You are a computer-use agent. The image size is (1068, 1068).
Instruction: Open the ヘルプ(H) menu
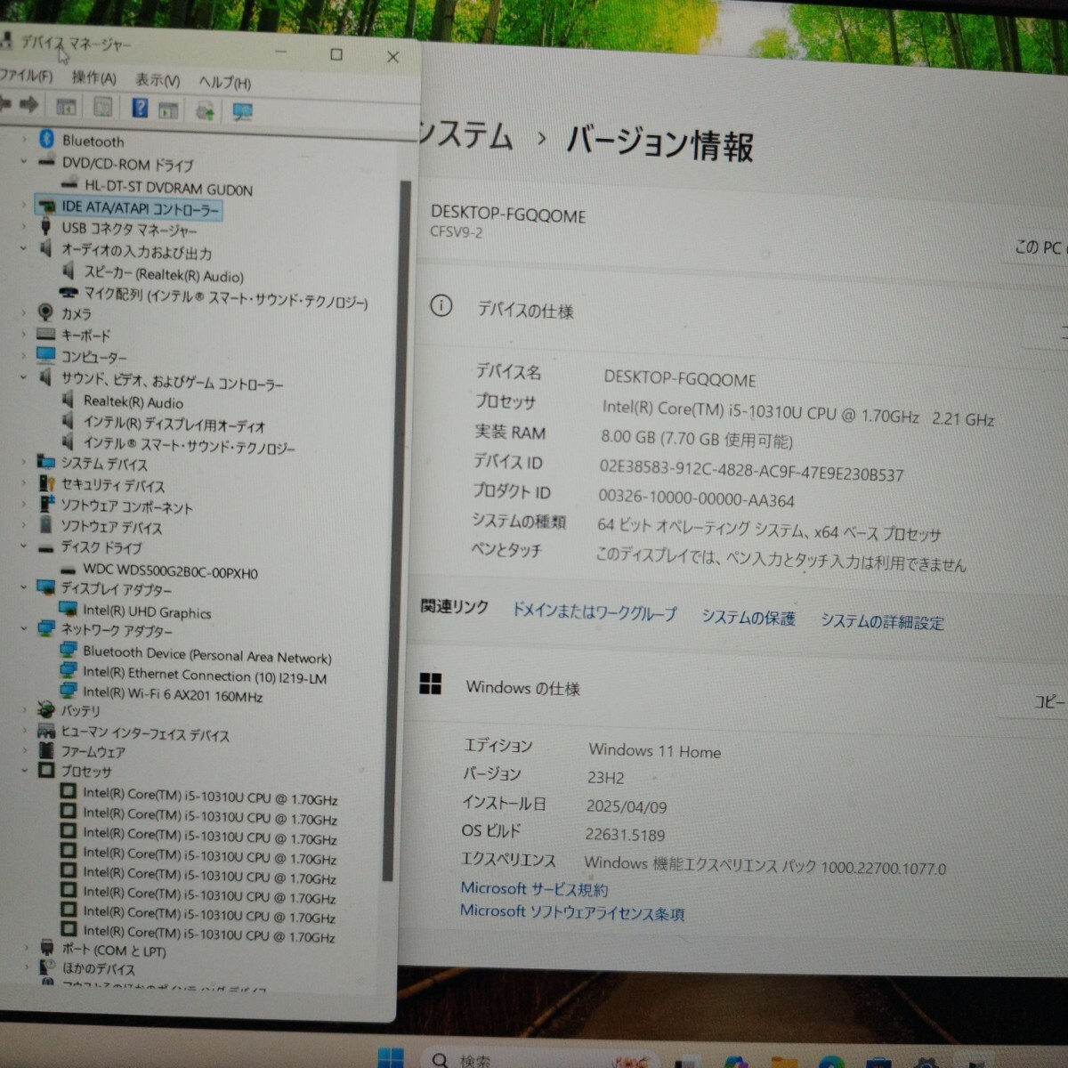pos(224,82)
